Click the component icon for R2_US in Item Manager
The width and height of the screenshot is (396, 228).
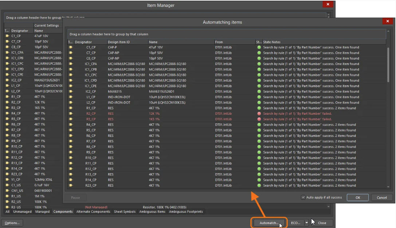tap(7, 201)
